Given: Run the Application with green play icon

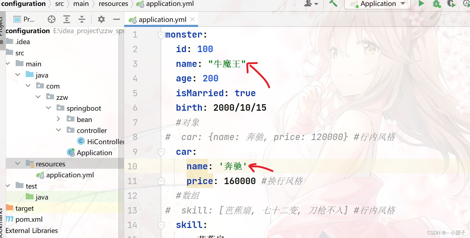Looking at the screenshot, I should 421,4.
